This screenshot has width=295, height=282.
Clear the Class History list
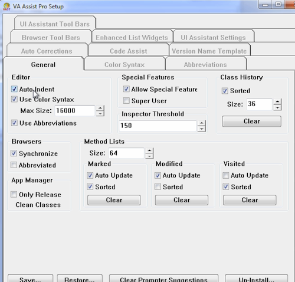(252, 121)
